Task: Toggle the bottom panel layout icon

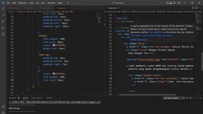Action: [x=171, y=3]
